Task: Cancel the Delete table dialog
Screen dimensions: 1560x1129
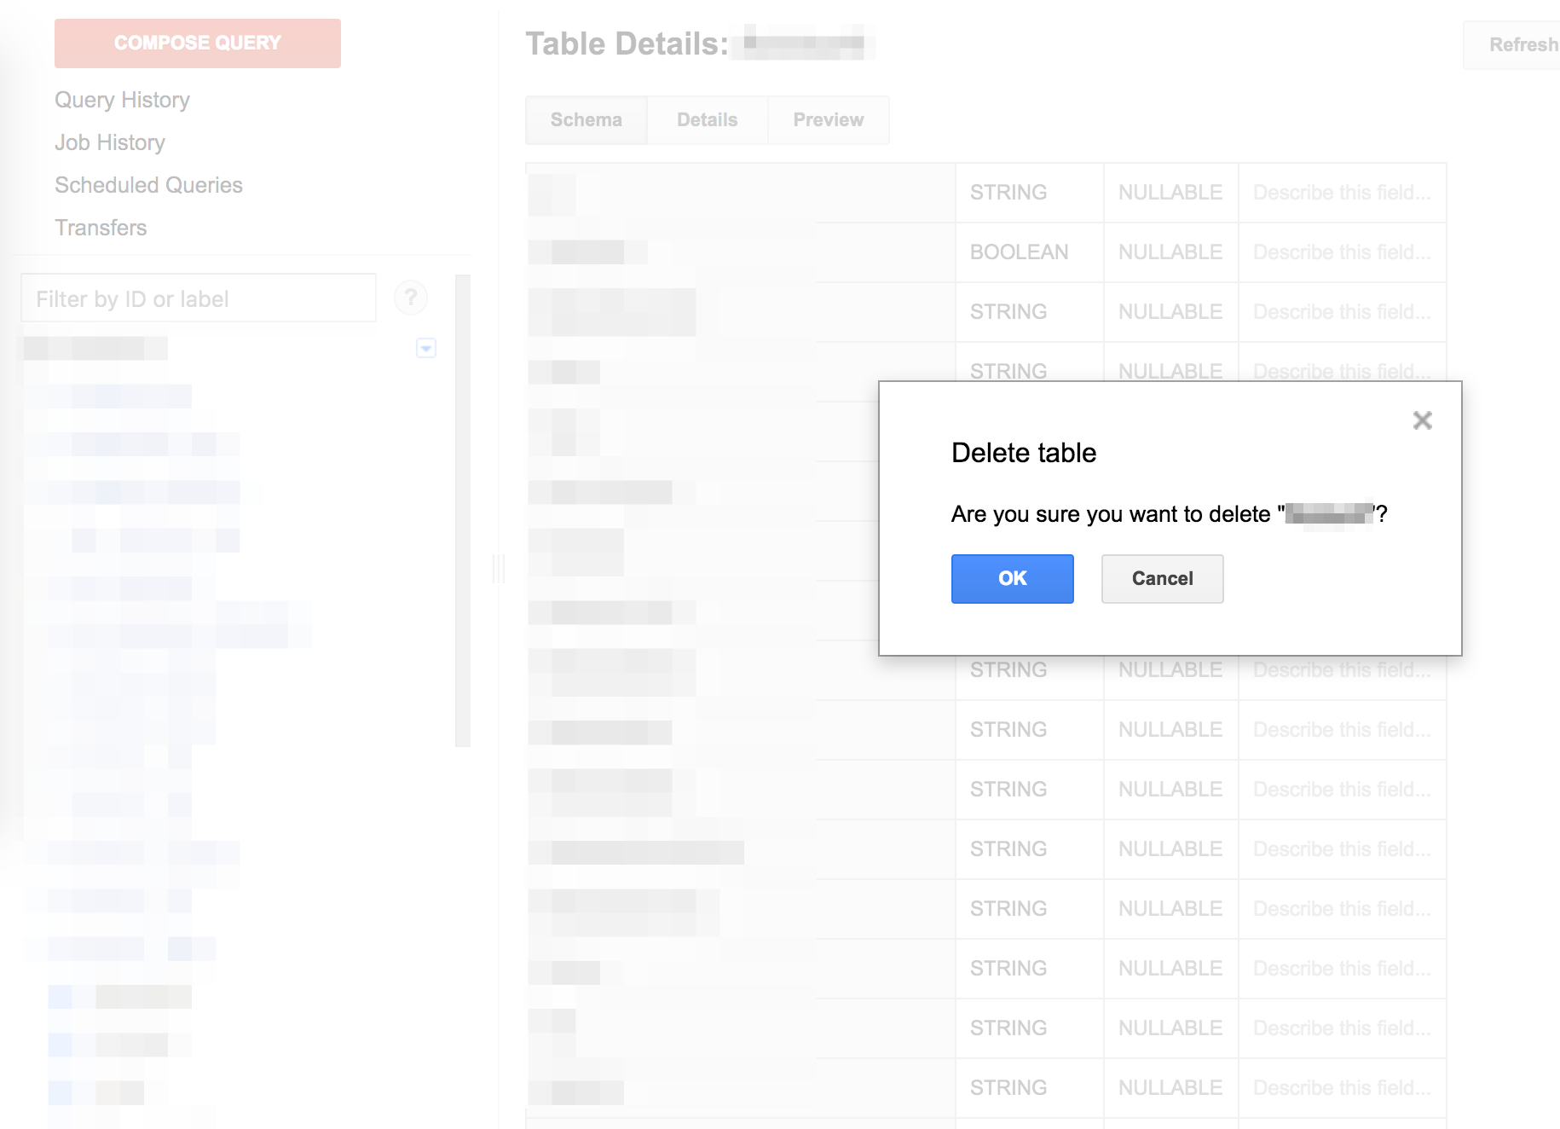Action: tap(1162, 578)
